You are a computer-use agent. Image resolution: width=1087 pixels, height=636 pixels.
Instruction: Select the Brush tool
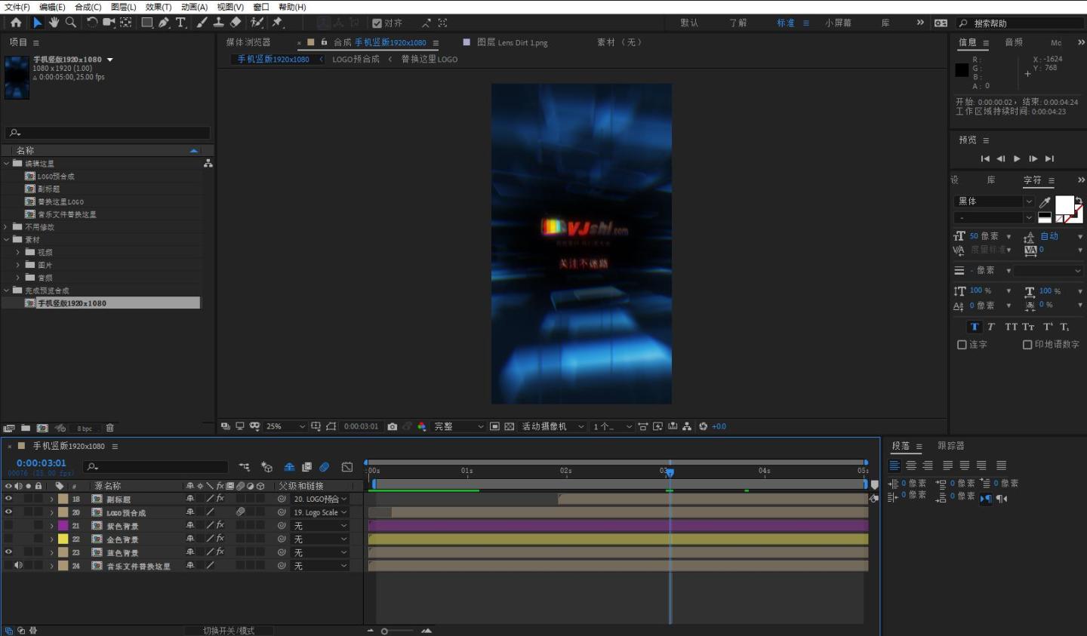click(202, 23)
